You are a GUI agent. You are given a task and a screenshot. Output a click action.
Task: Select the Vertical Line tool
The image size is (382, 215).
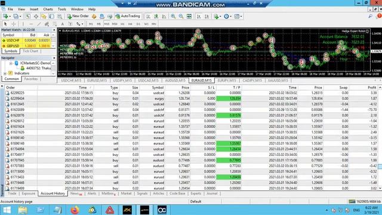pyautogui.click(x=23, y=24)
